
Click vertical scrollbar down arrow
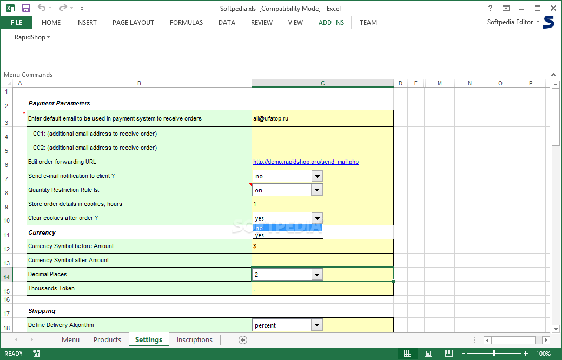[556, 329]
